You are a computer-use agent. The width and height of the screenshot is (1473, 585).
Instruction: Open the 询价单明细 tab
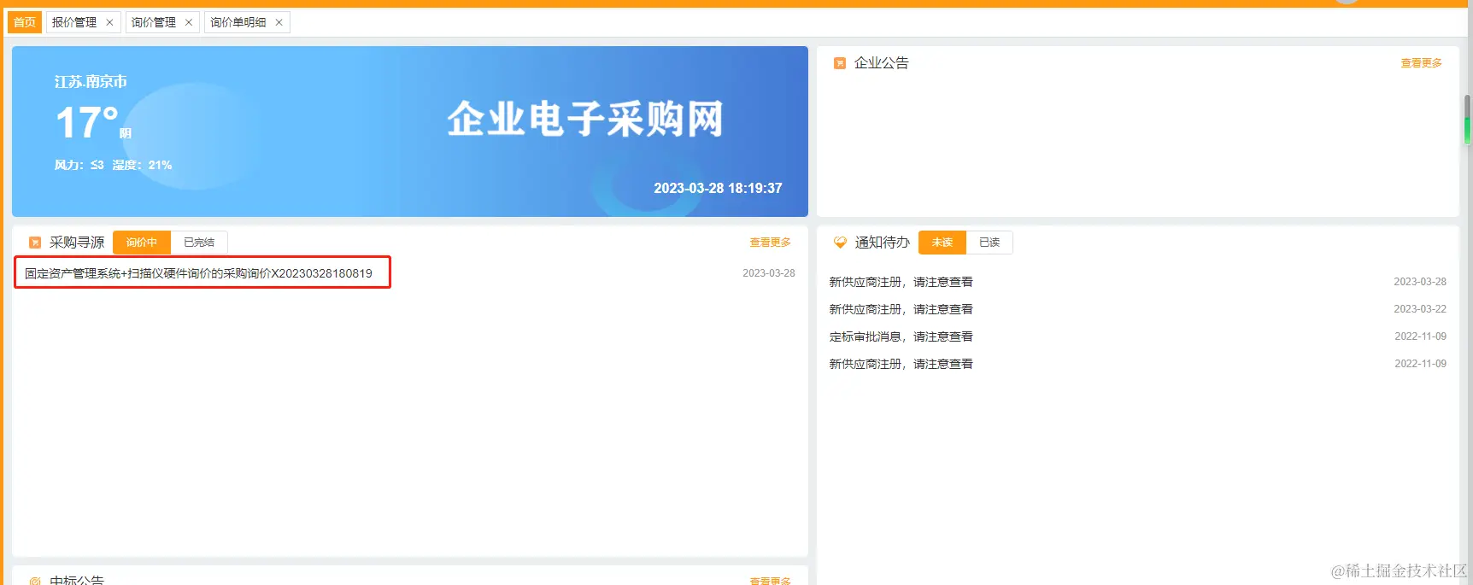(238, 22)
